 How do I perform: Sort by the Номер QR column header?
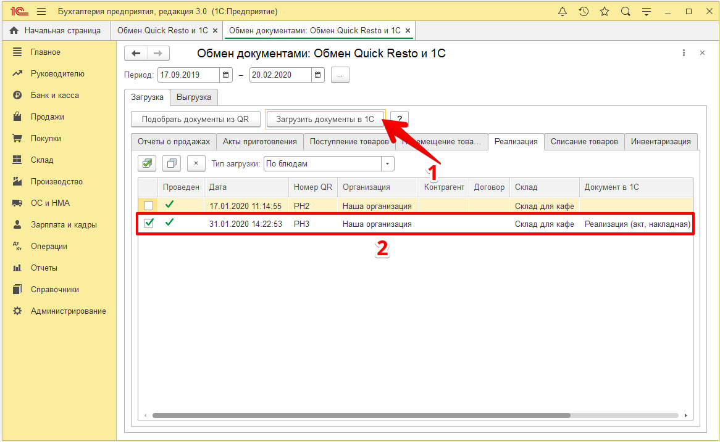(x=313, y=187)
